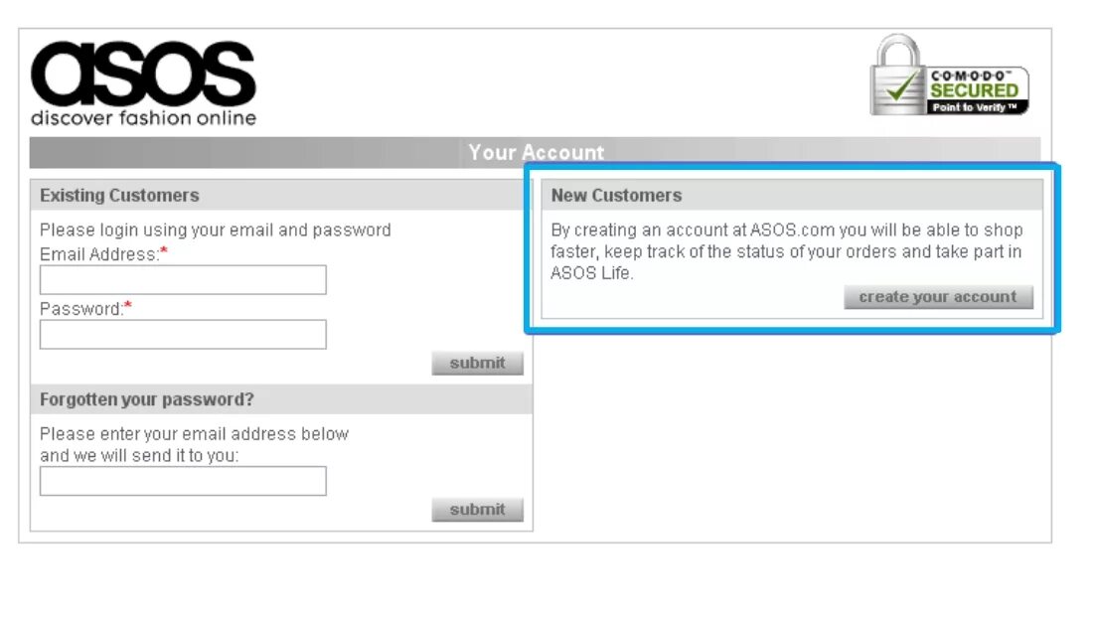Image resolution: width=1096 pixels, height=620 pixels.
Task: Click the create your account button
Action: [x=938, y=296]
